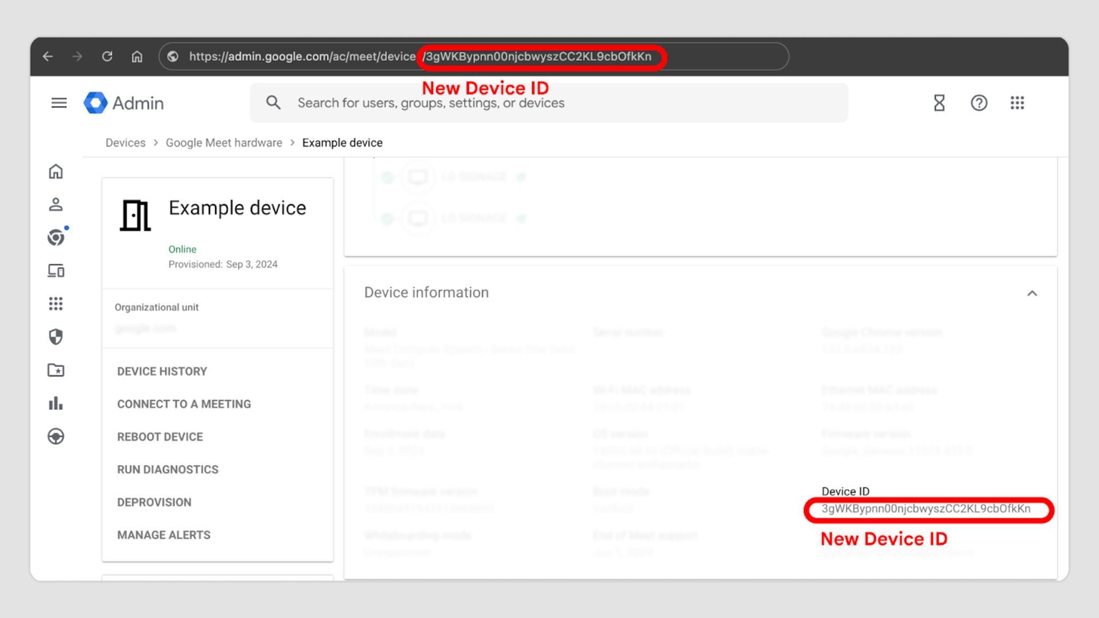This screenshot has width=1099, height=618.
Task: Open the hourglass tasks icon
Action: tap(939, 103)
